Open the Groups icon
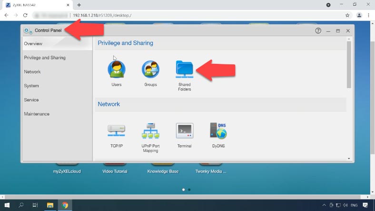 (x=150, y=69)
